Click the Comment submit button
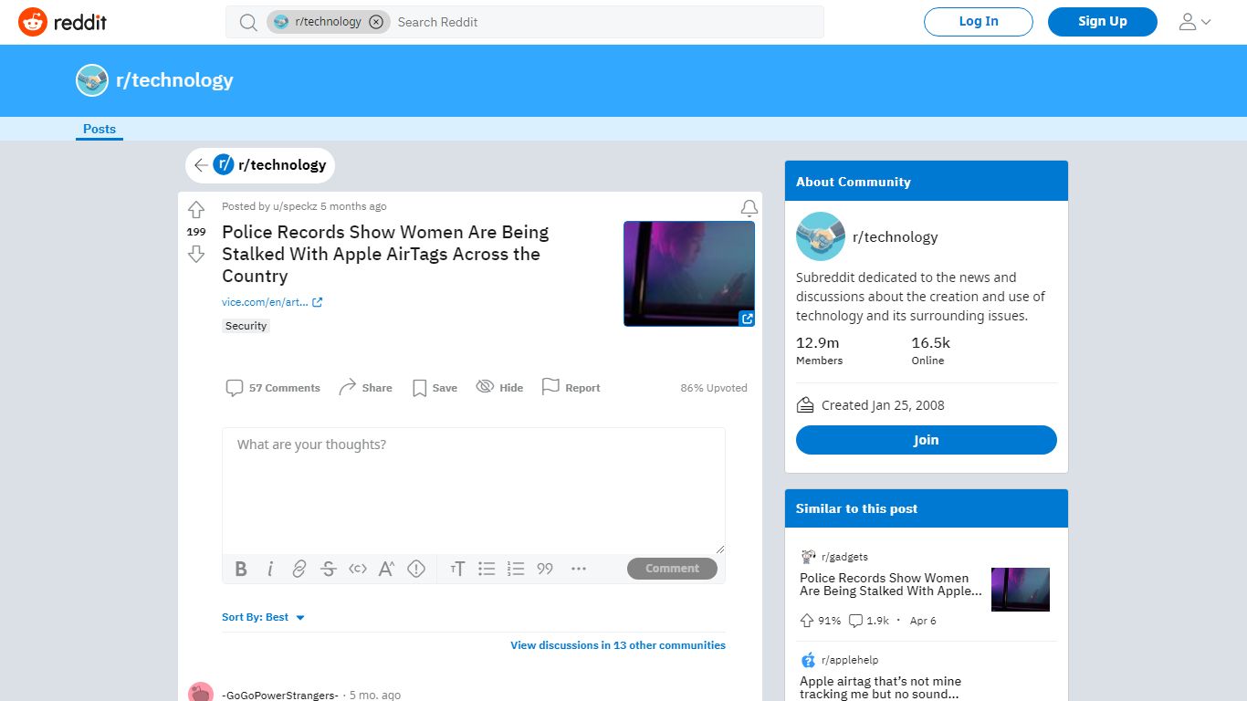 point(672,568)
